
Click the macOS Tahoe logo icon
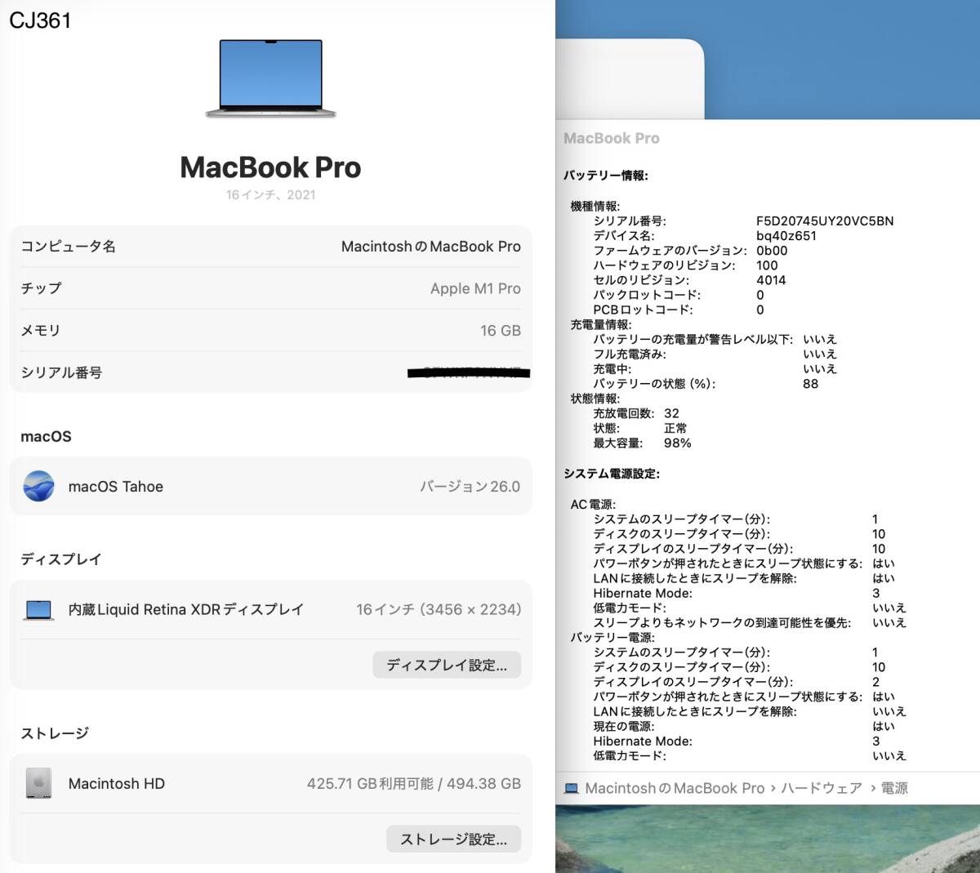[38, 486]
